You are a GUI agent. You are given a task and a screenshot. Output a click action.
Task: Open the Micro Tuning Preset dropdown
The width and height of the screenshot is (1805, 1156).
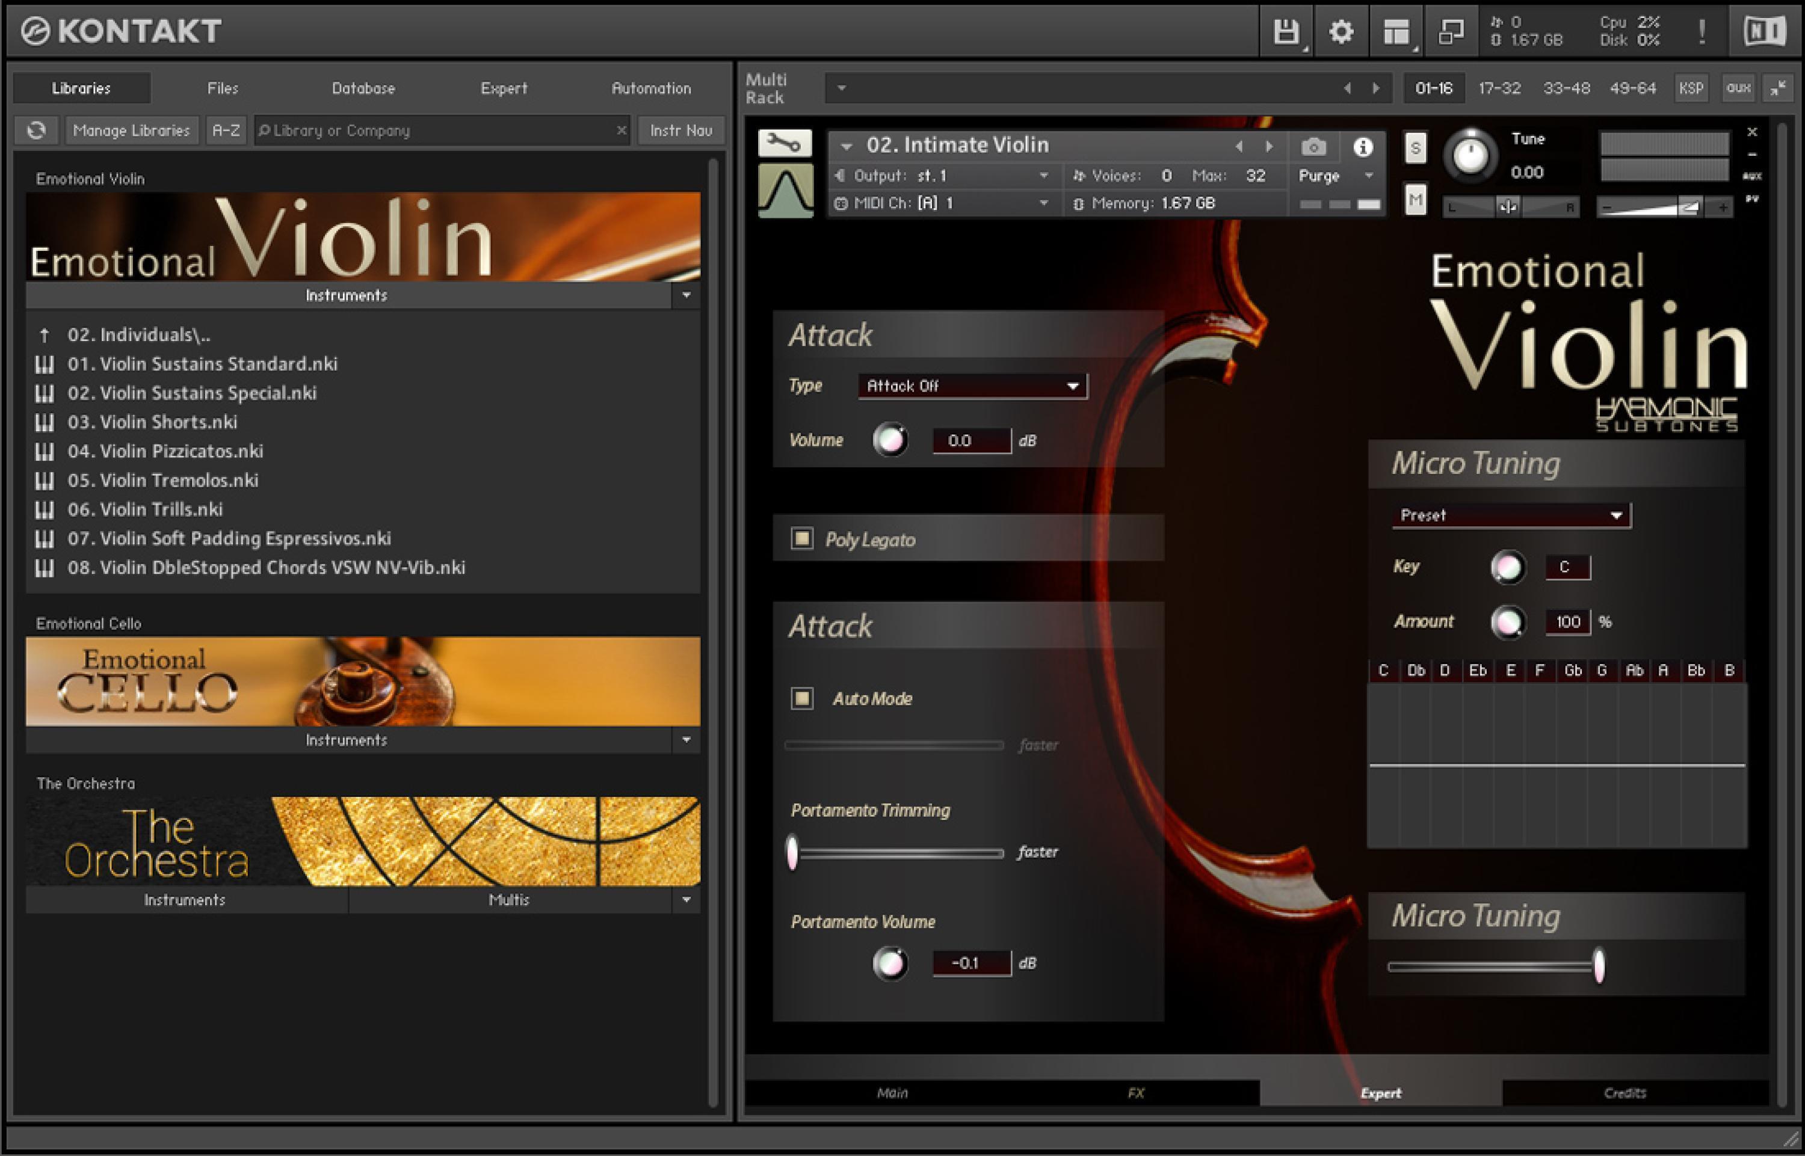[1511, 515]
